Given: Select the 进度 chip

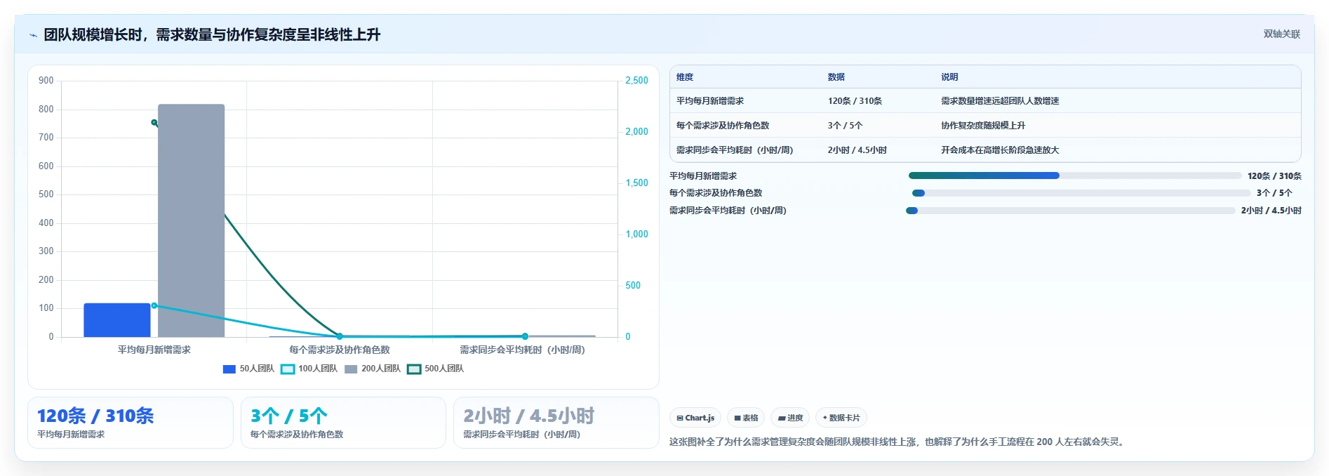Looking at the screenshot, I should tap(790, 418).
